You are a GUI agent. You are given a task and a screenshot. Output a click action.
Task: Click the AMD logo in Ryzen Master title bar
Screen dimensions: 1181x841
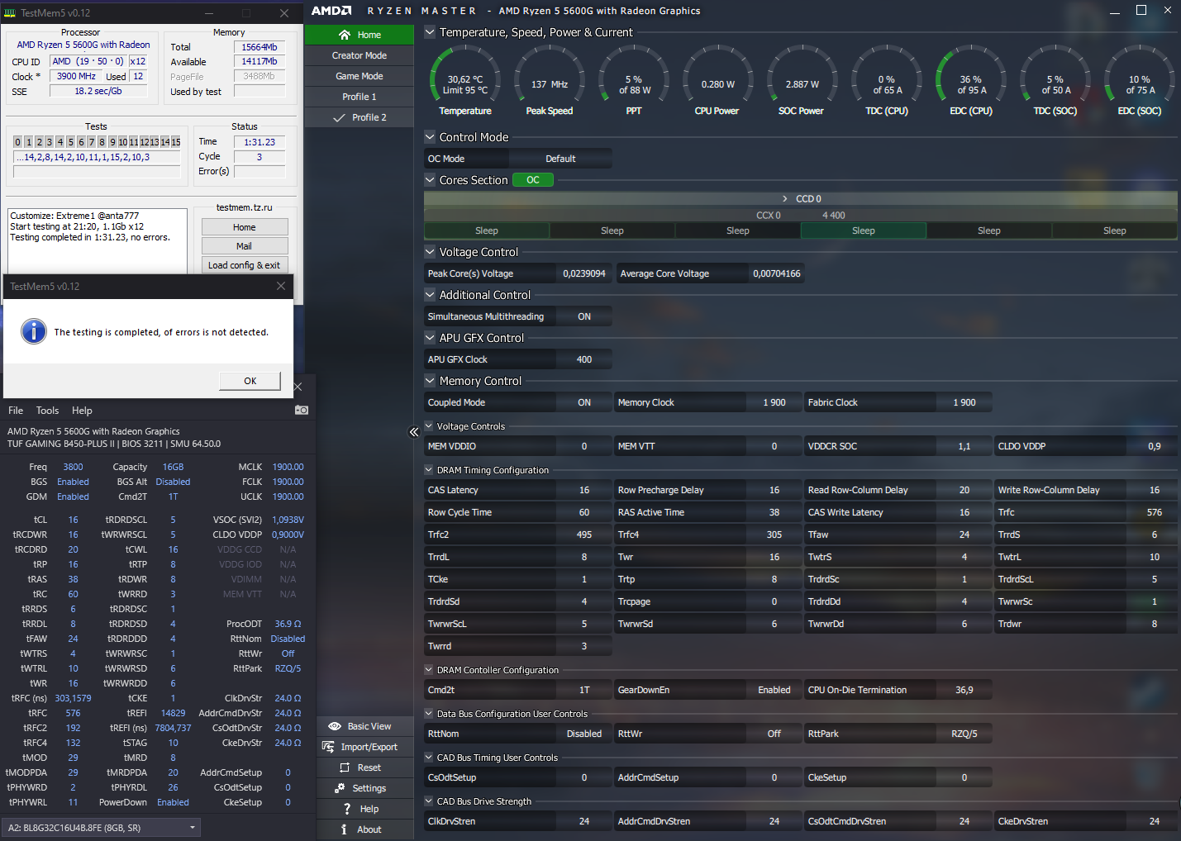tap(331, 11)
